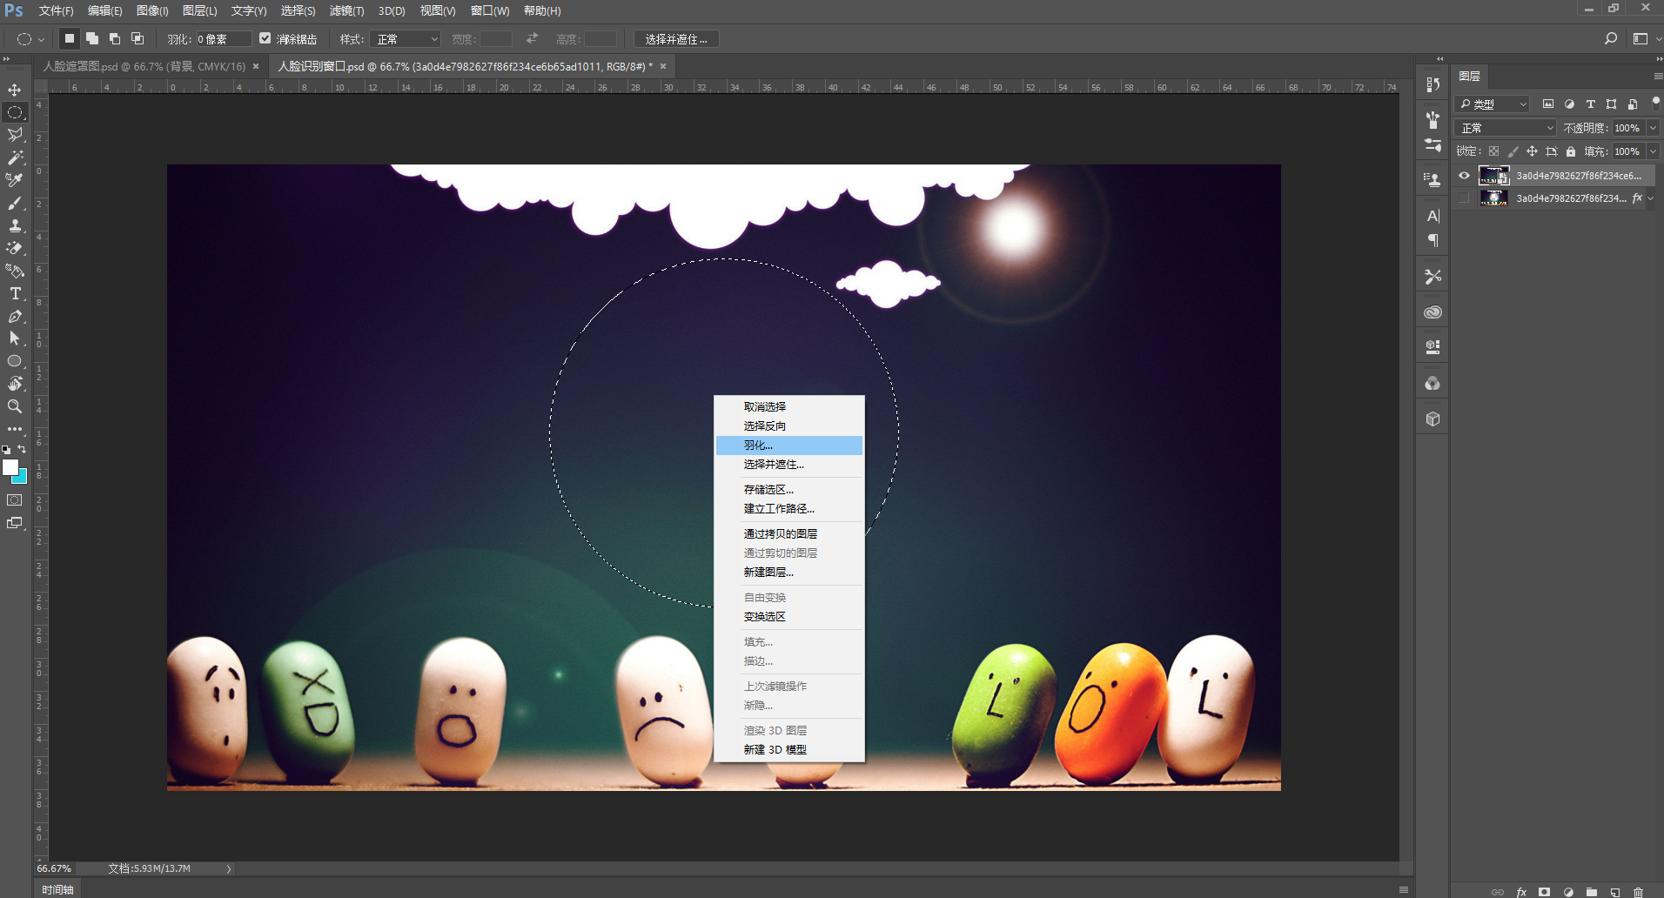Select the Zoom tool

point(14,406)
